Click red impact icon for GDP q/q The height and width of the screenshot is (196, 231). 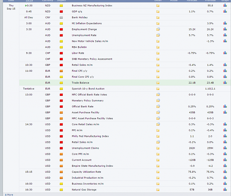coord(61,11)
